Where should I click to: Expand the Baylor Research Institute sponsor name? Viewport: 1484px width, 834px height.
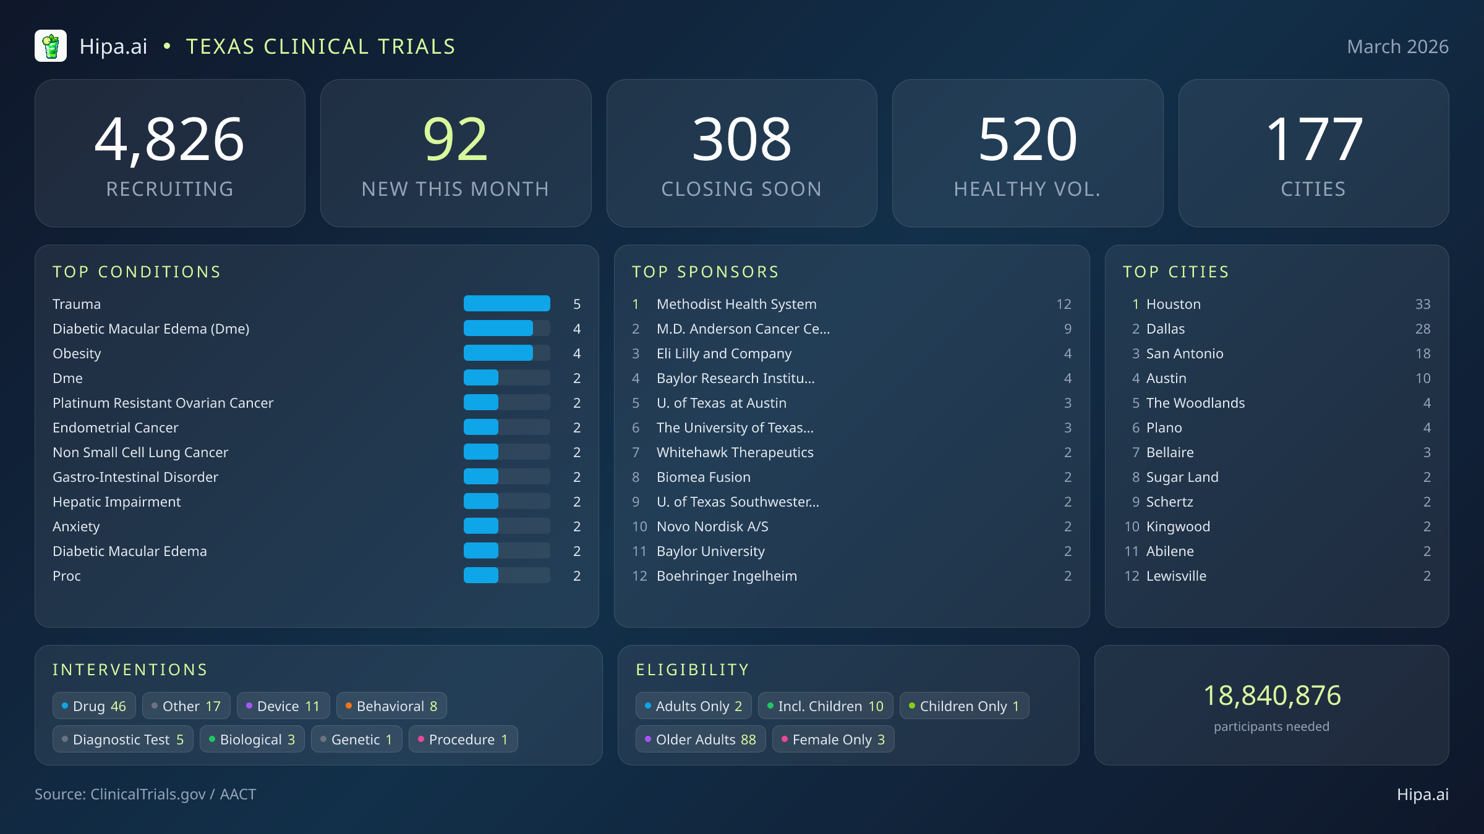(736, 378)
